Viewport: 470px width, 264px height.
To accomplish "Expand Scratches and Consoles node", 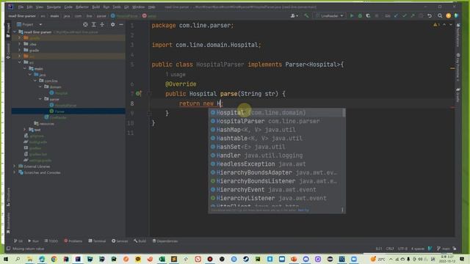I will point(15,172).
